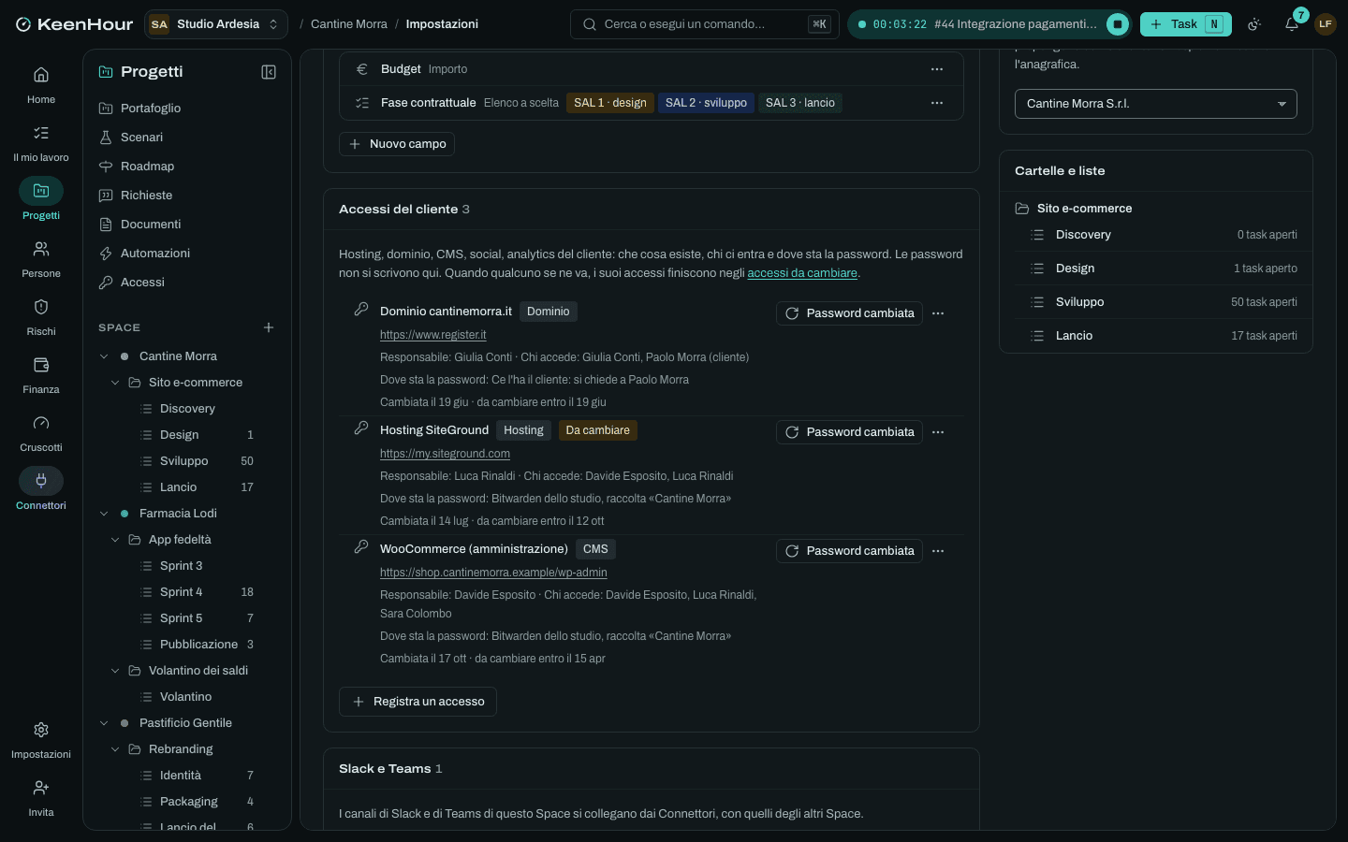This screenshot has width=1348, height=842.
Task: Open the user avatar LF
Action: [x=1326, y=24]
